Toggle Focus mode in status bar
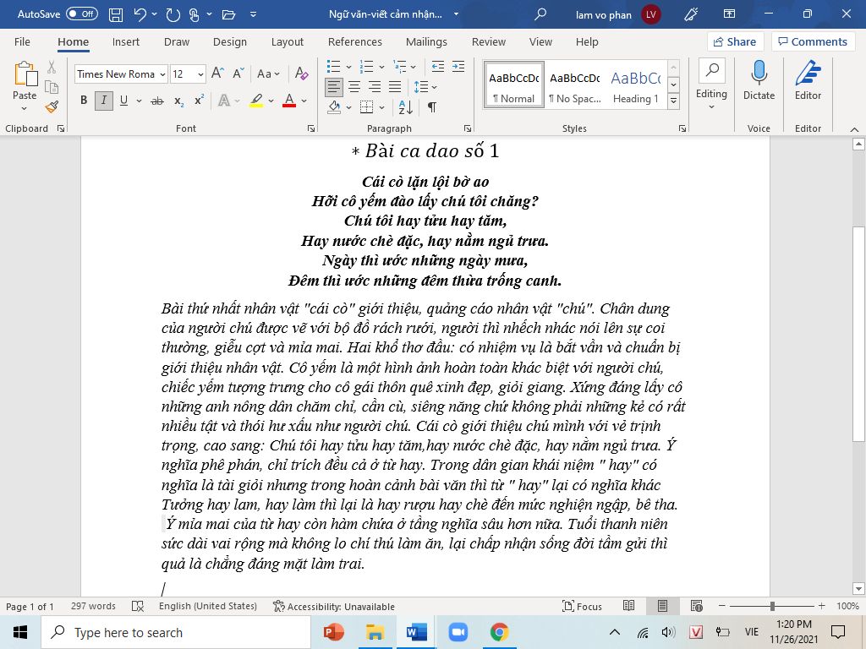866x649 pixels. (582, 606)
